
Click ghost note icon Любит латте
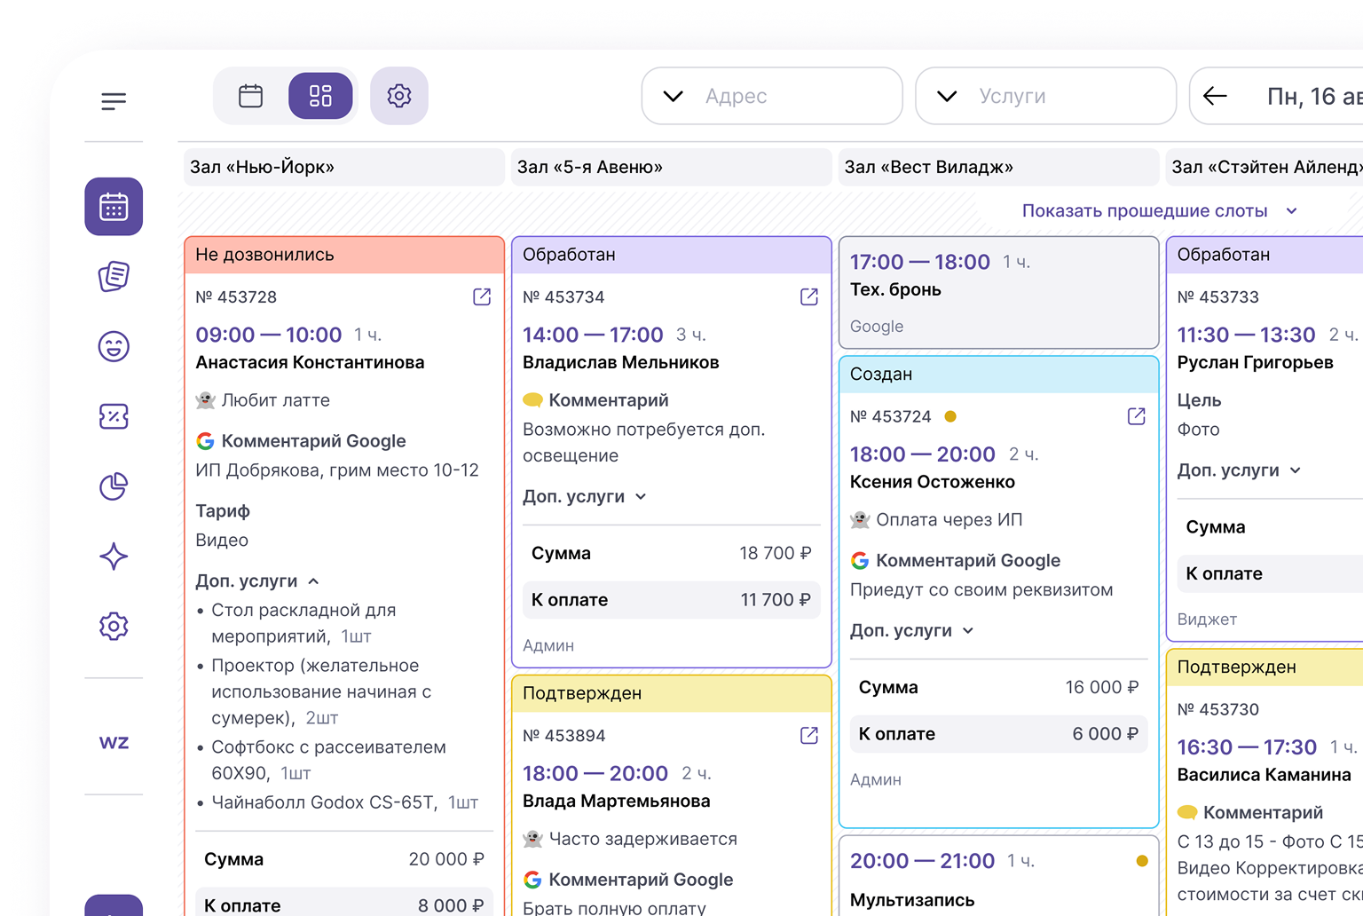pos(205,400)
